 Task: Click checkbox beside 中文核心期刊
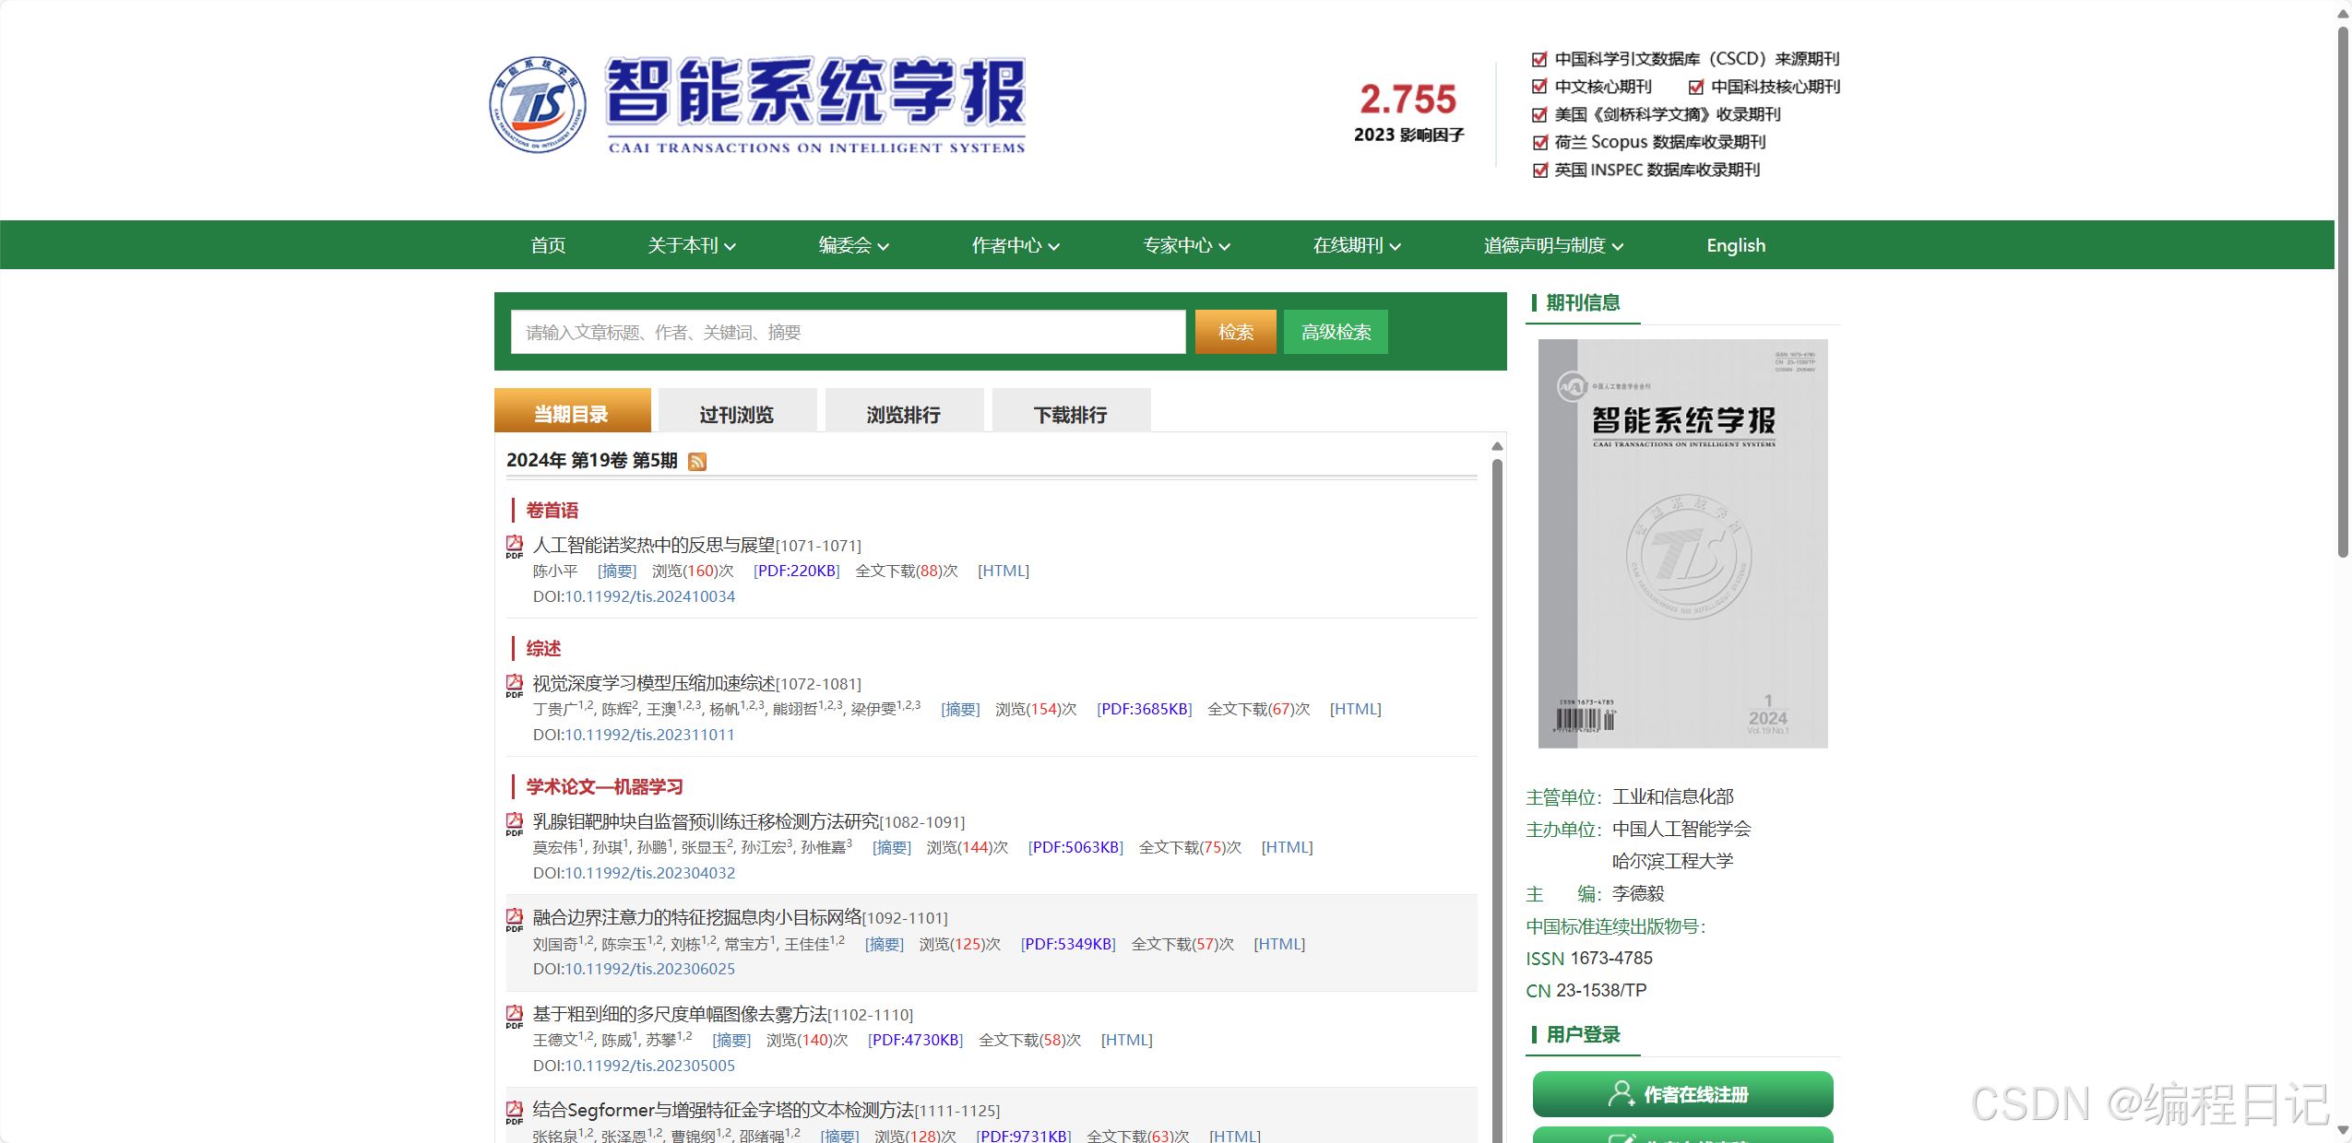pyautogui.click(x=1539, y=87)
